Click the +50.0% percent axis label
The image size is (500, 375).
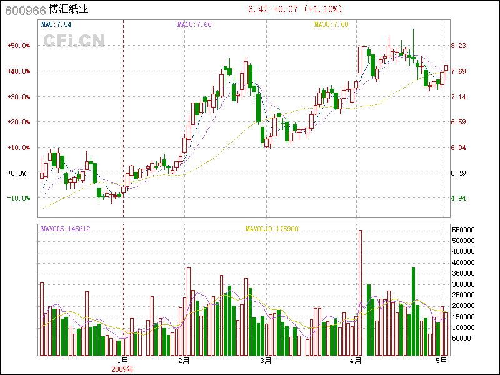click(x=19, y=46)
